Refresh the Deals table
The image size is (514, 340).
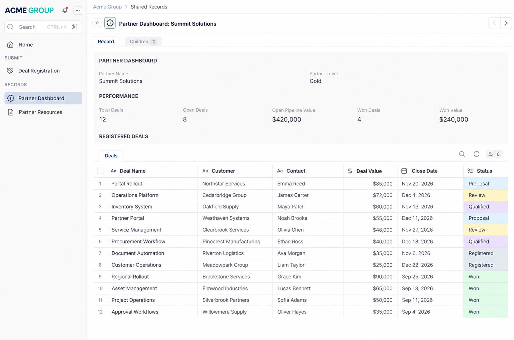(477, 154)
